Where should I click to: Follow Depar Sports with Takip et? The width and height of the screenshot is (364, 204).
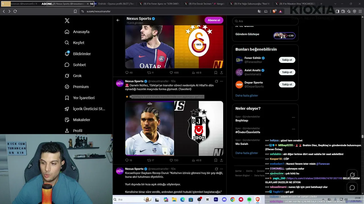pyautogui.click(x=287, y=84)
